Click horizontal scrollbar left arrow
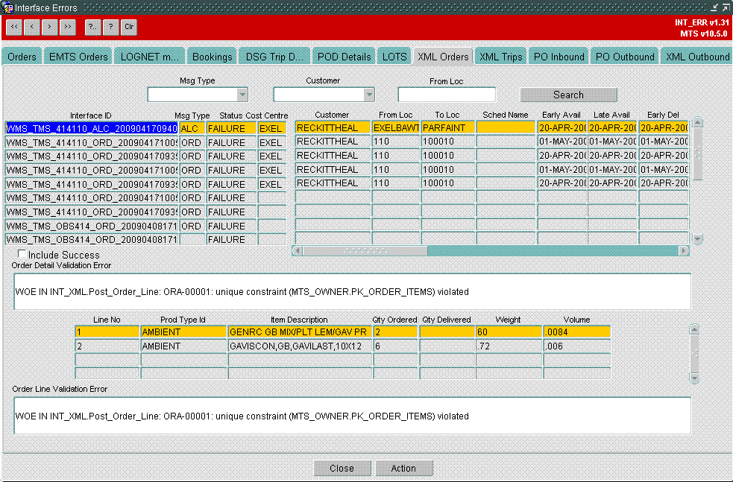 coord(297,251)
